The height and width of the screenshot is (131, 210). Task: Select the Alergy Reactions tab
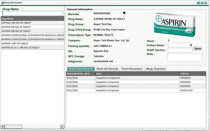click(155, 69)
